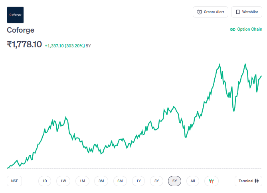
Task: Select the 1M time range
Action: (82, 181)
